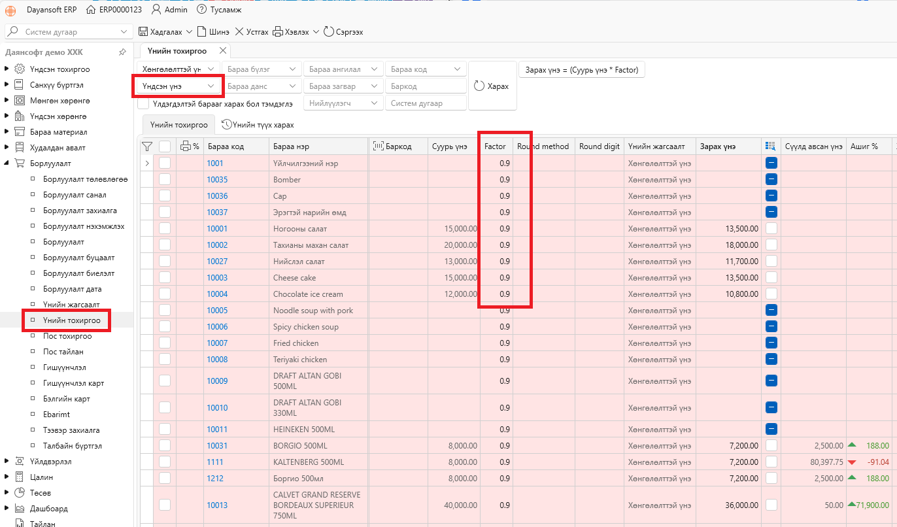Screen dimensions: 897x527
Task: Click blue minus icon for HEINEKEN 500ML row
Action: coord(771,429)
